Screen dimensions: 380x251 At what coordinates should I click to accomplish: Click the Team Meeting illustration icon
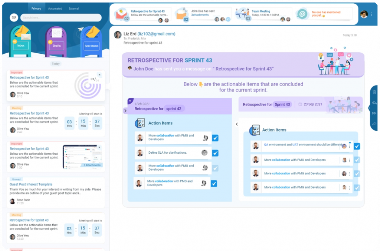(x=242, y=14)
